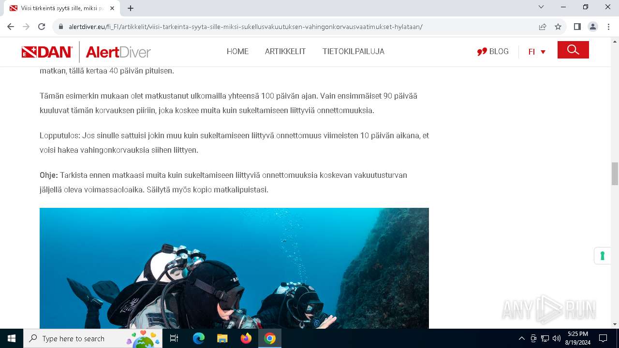The height and width of the screenshot is (348, 619).
Task: Launch Microsoft Edge from the taskbar
Action: [x=199, y=338]
